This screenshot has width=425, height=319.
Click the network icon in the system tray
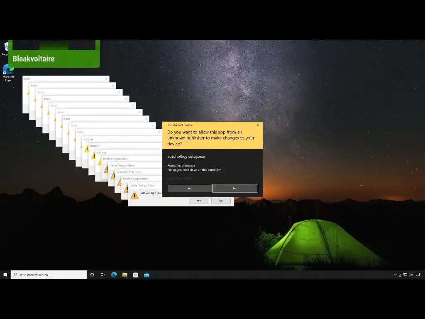405,275
